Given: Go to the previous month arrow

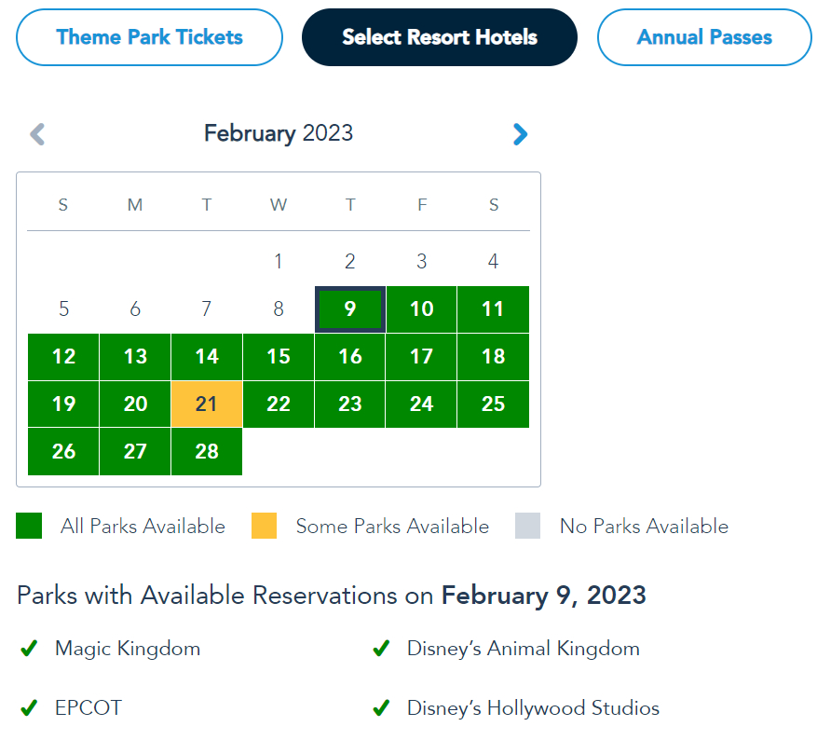Looking at the screenshot, I should click(x=37, y=134).
